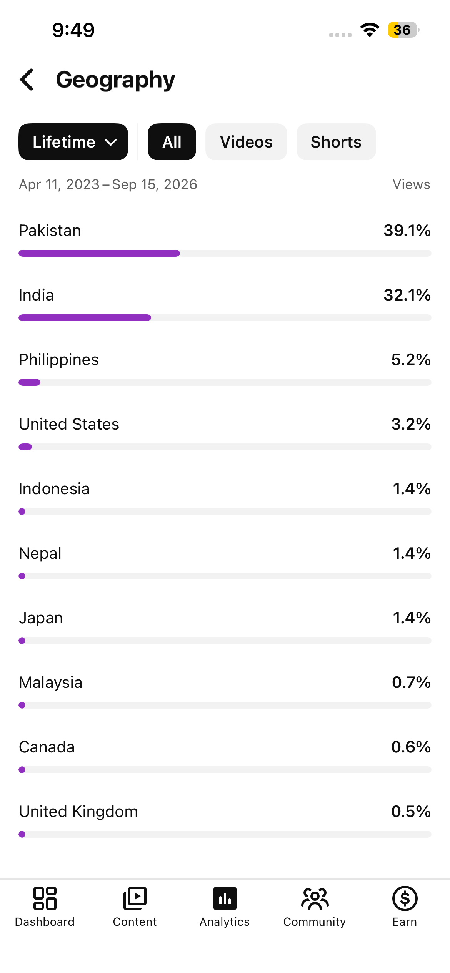
Task: Open the Dashboard grid icon
Action: tap(45, 898)
